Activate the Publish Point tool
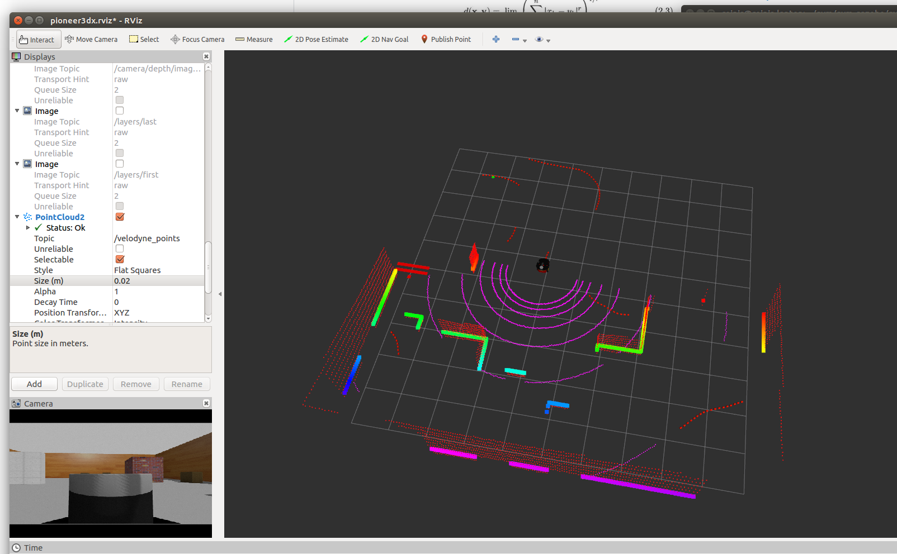The height and width of the screenshot is (554, 897). [x=446, y=40]
